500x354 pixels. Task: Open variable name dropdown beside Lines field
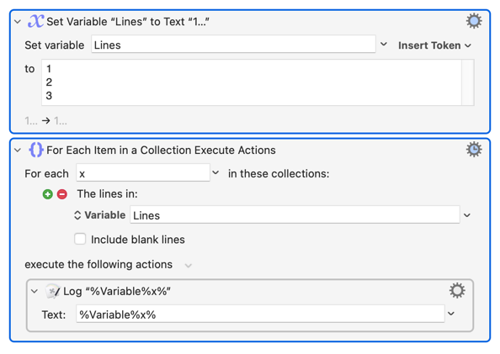coord(384,45)
